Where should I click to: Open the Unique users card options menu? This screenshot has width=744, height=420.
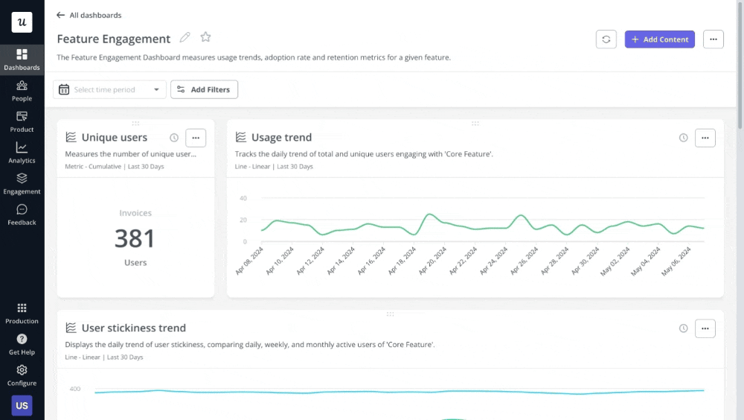[x=196, y=138]
